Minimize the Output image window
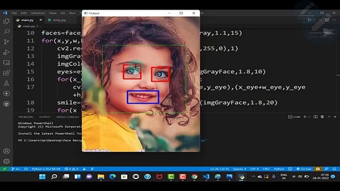 pyautogui.click(x=169, y=13)
